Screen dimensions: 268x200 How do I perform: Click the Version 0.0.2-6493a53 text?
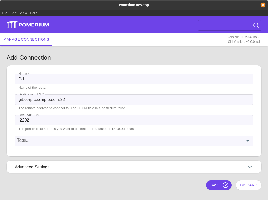244,37
